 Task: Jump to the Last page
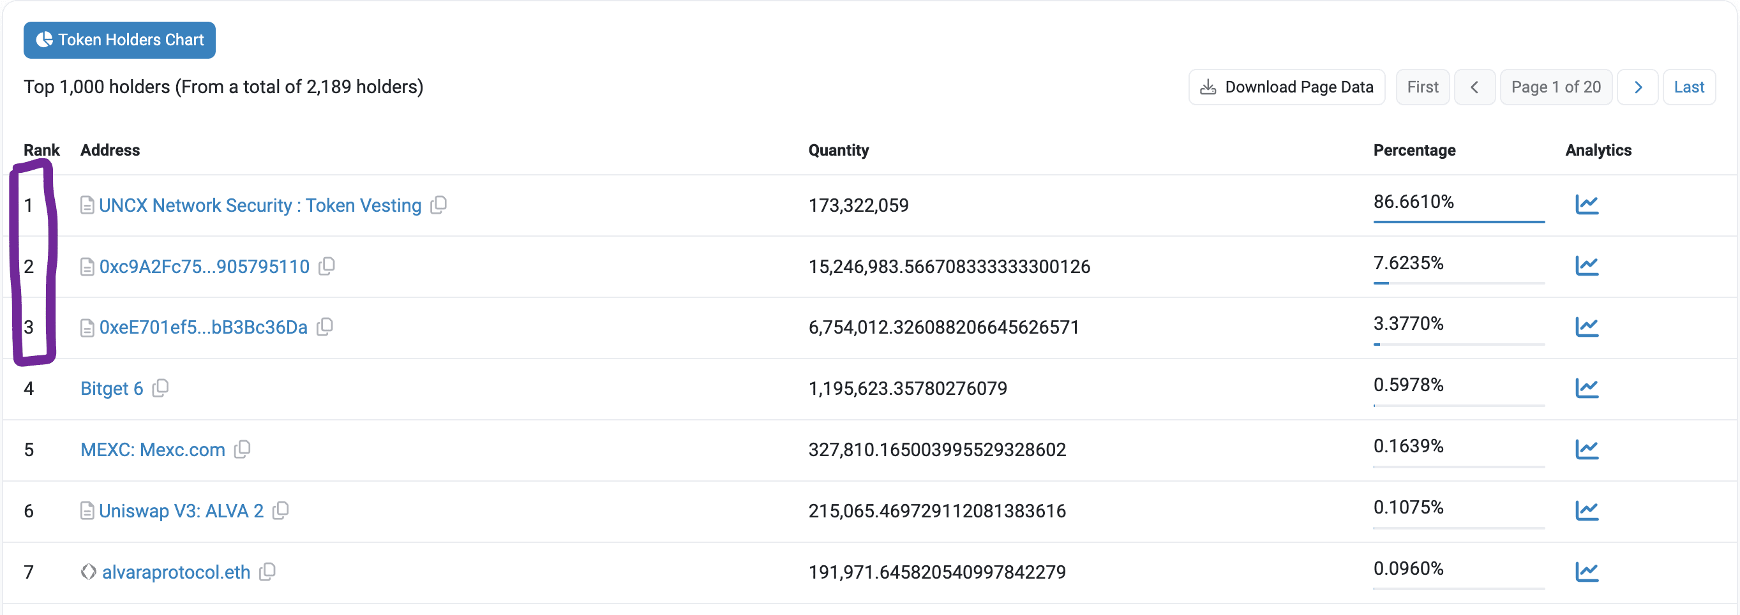tap(1688, 87)
